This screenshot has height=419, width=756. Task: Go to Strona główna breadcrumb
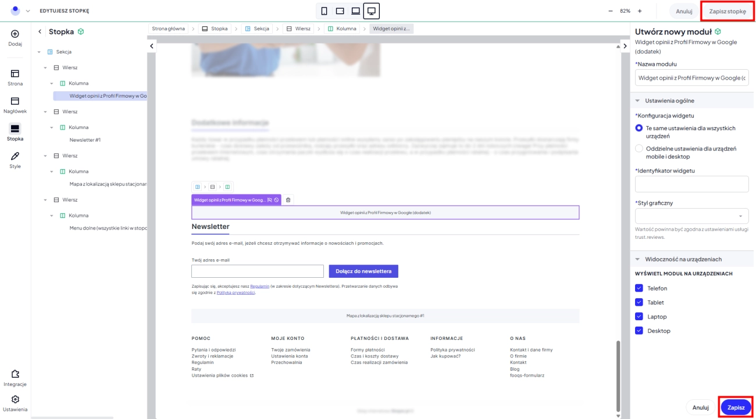[x=168, y=28]
